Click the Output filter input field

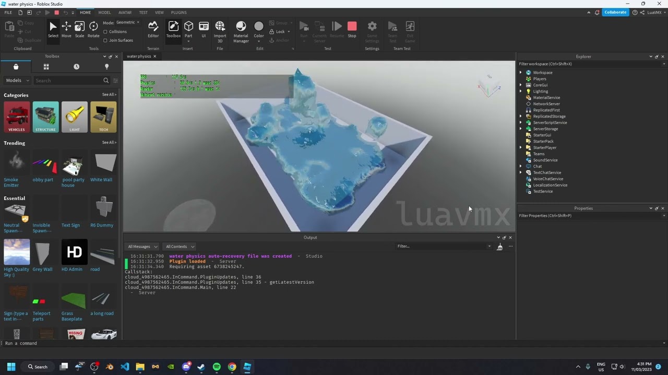click(443, 246)
